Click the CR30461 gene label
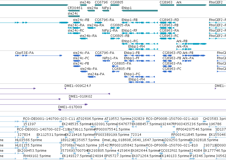This screenshot has width=226, height=160. click(75, 8)
